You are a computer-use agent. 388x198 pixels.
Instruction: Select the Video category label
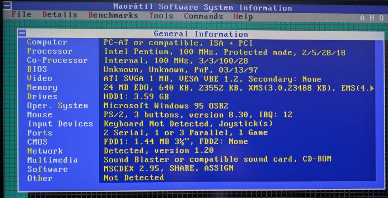click(x=40, y=78)
